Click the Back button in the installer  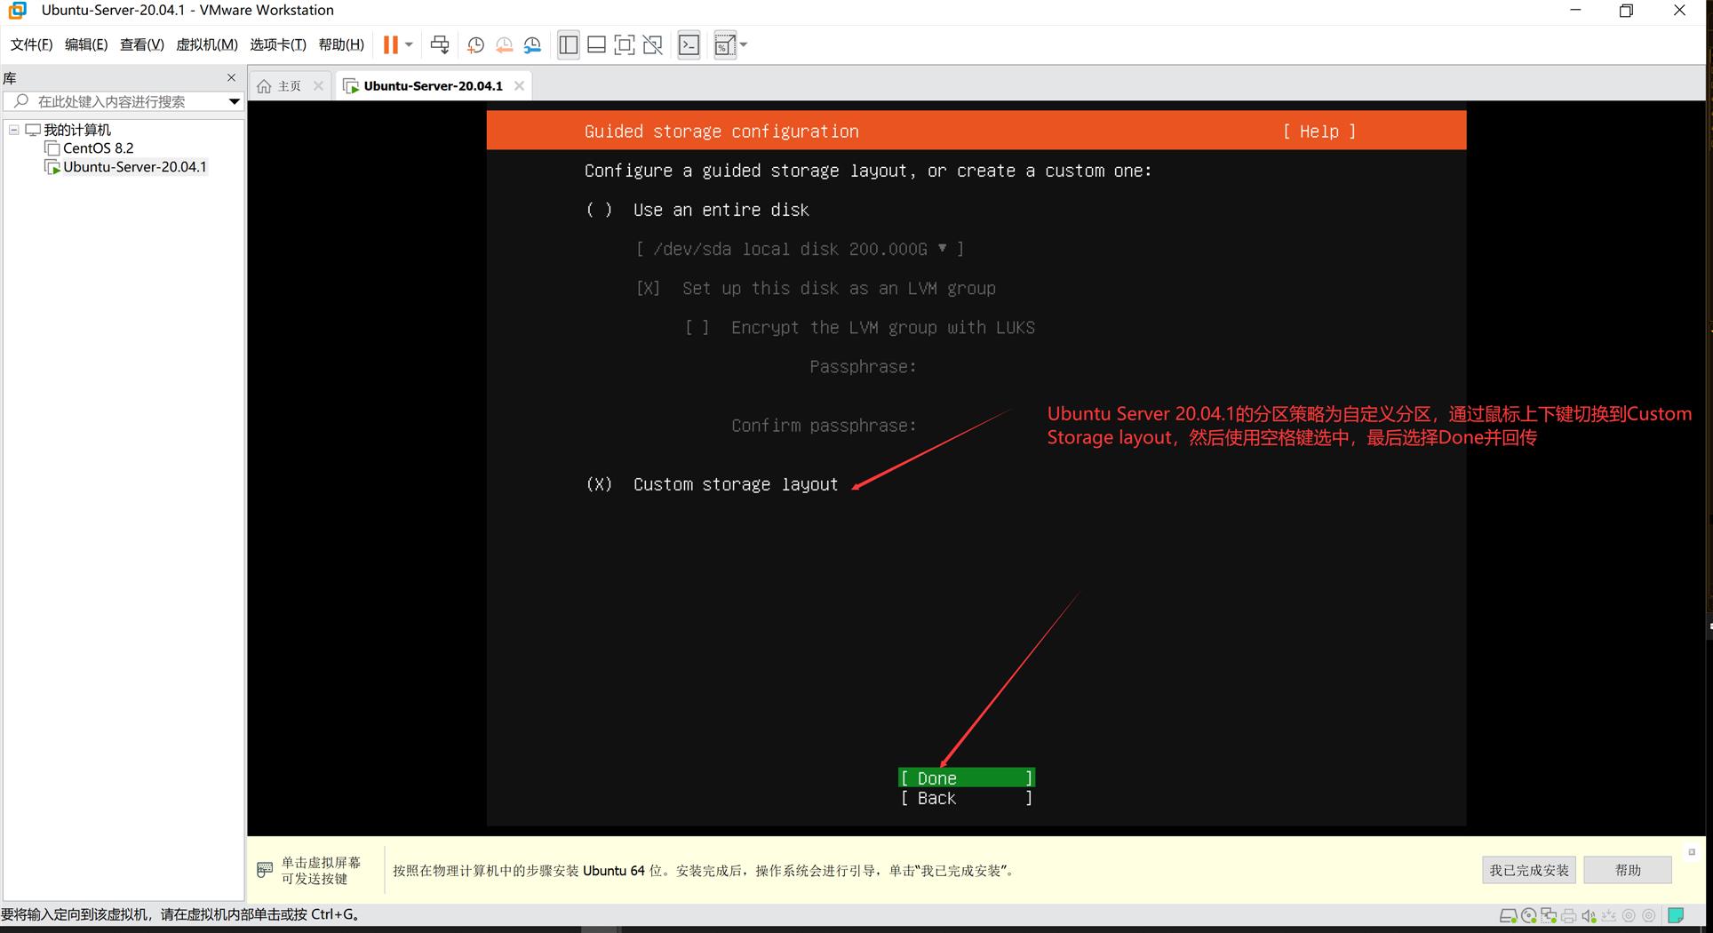967,798
